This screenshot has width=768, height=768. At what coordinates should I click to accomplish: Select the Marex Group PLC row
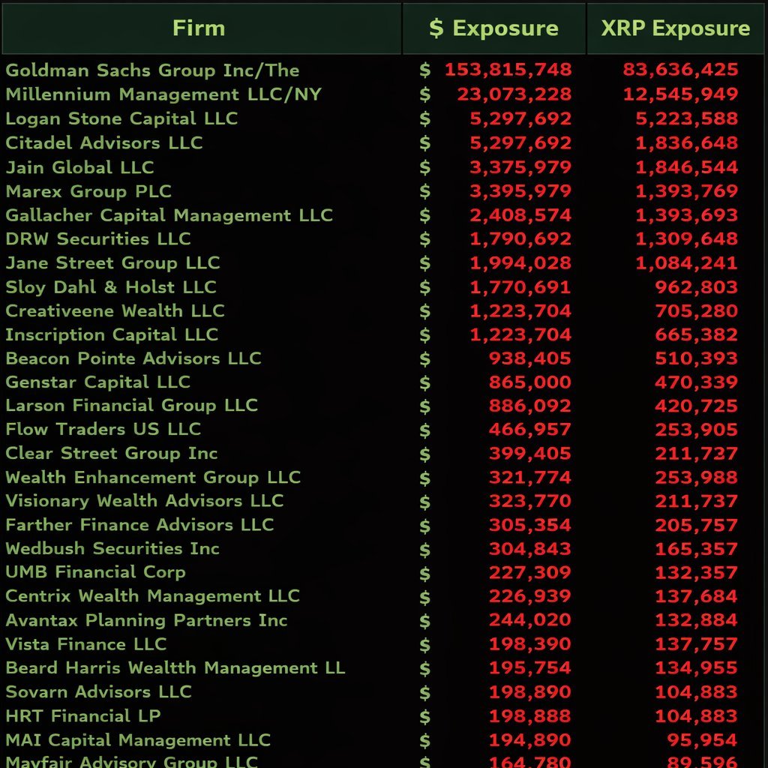(x=86, y=191)
